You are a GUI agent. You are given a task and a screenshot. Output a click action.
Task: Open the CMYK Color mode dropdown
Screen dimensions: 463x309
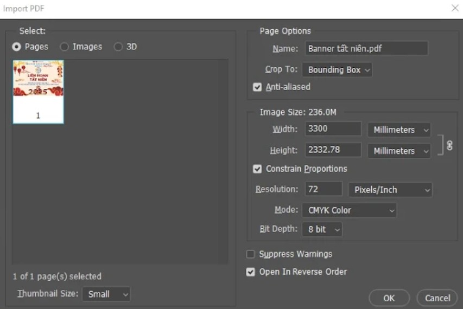(x=349, y=210)
